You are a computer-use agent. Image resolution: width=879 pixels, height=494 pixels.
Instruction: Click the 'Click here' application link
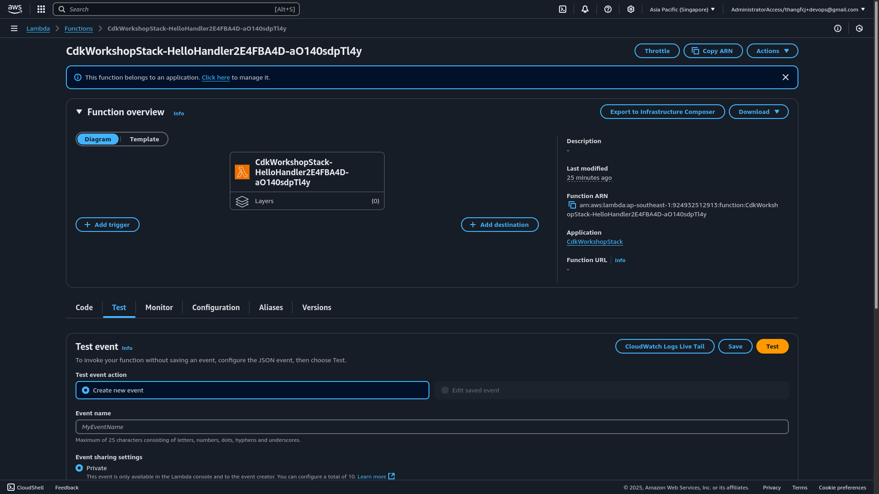coord(216,77)
